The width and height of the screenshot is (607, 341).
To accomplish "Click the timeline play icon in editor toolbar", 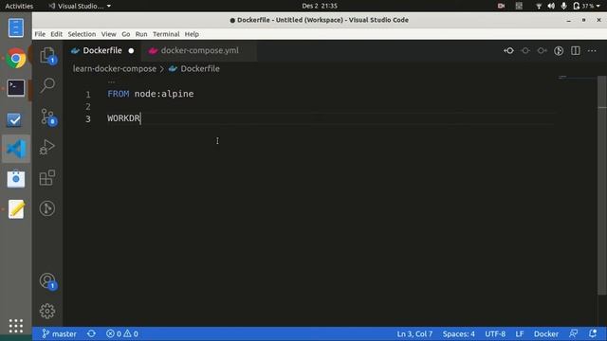I will point(559,50).
